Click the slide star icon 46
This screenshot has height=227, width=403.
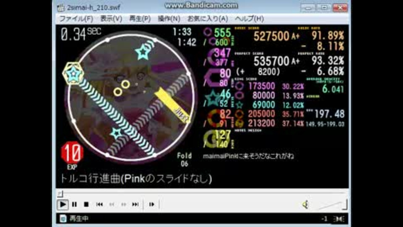click(x=212, y=98)
